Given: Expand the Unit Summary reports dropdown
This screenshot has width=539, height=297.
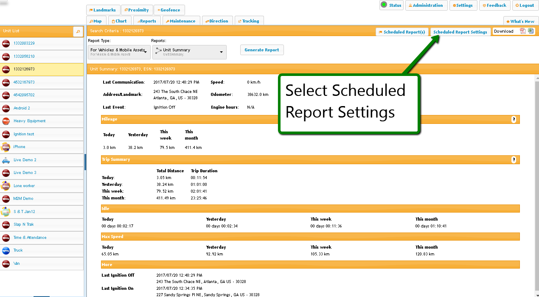Looking at the screenshot, I should pyautogui.click(x=189, y=52).
